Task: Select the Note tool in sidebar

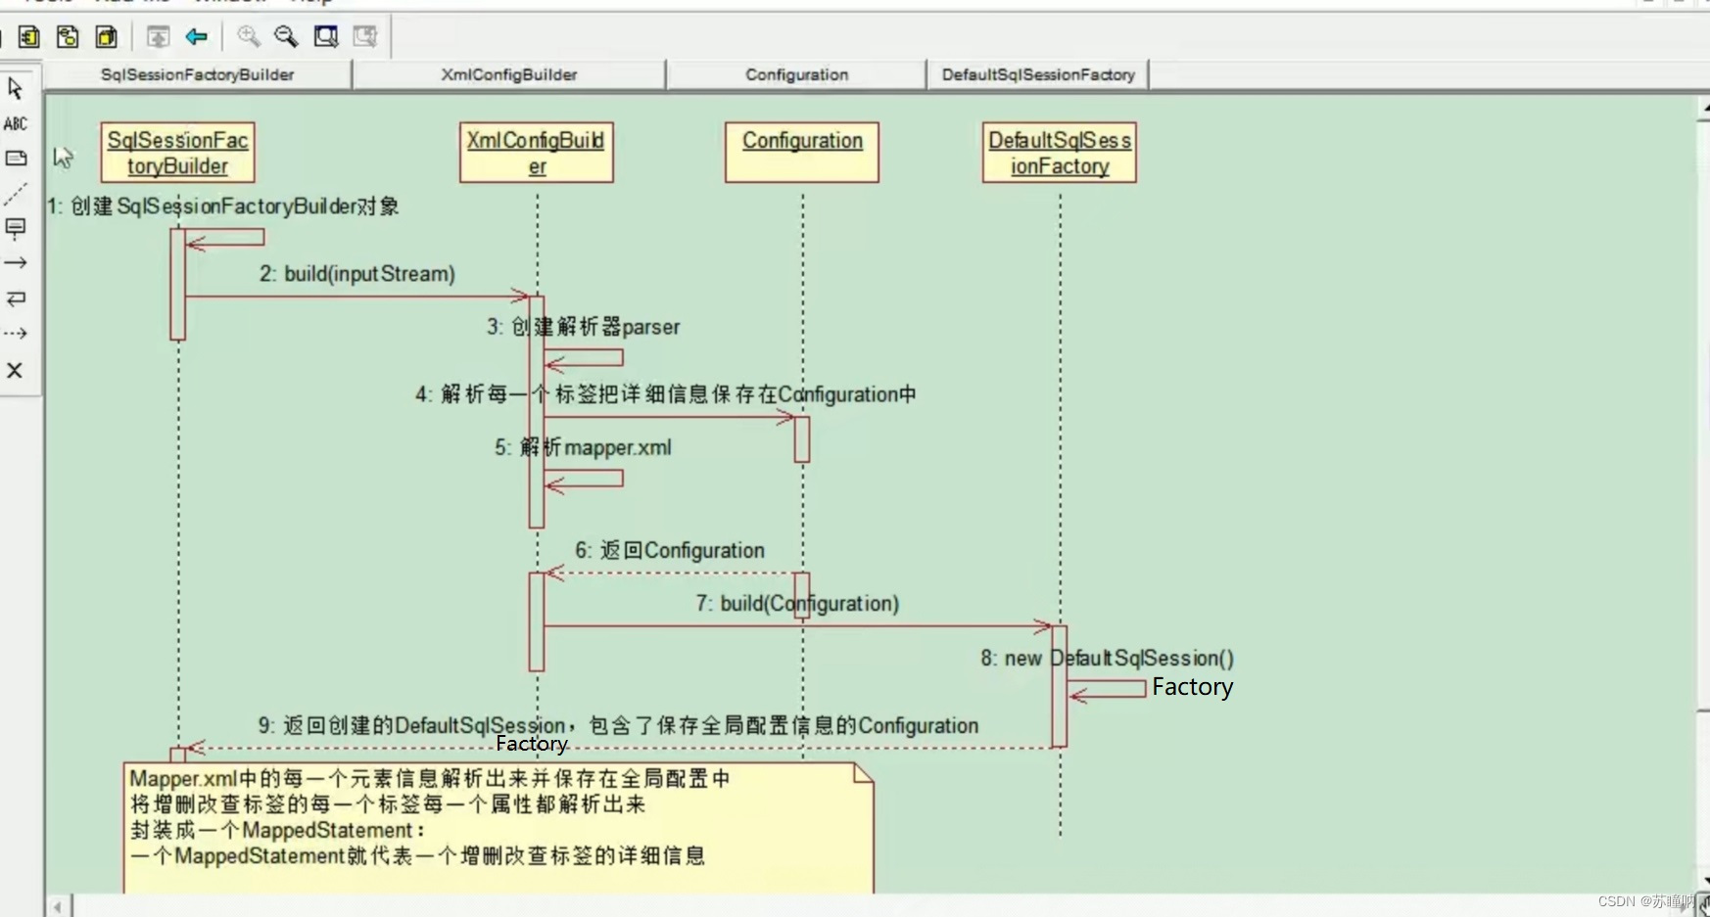Action: click(16, 159)
